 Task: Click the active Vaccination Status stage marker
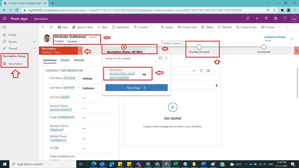pyautogui.click(x=124, y=47)
